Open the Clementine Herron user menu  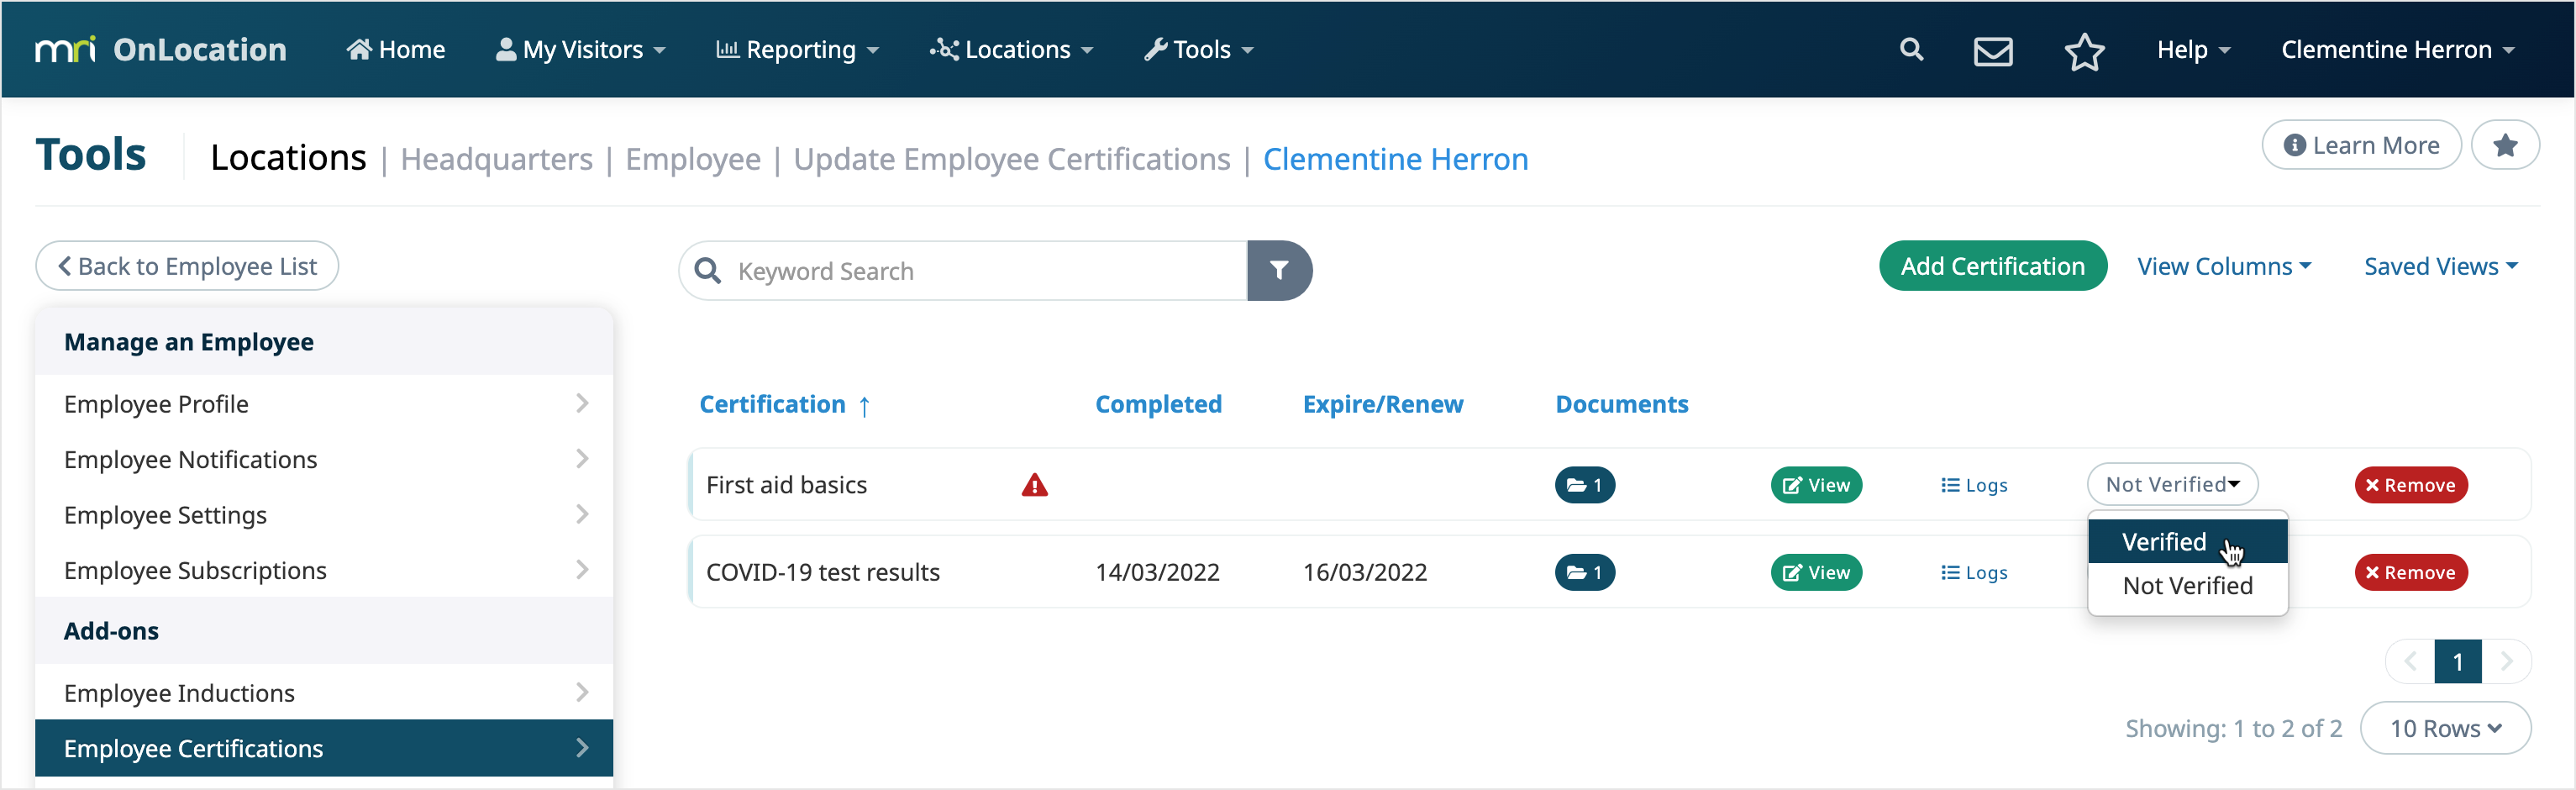(2397, 49)
